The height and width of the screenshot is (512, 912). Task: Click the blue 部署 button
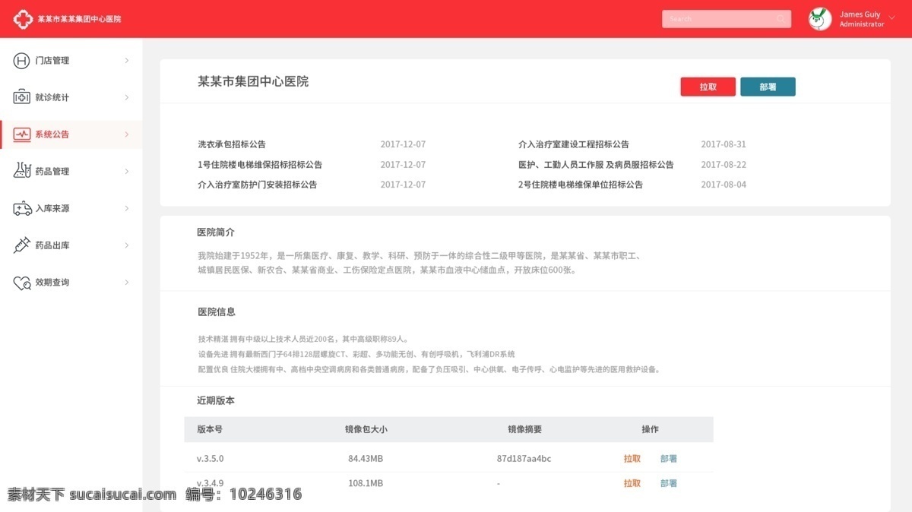[x=768, y=87]
